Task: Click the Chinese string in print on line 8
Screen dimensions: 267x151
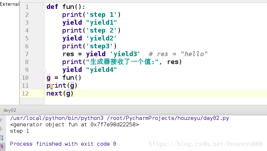Action: [122, 62]
